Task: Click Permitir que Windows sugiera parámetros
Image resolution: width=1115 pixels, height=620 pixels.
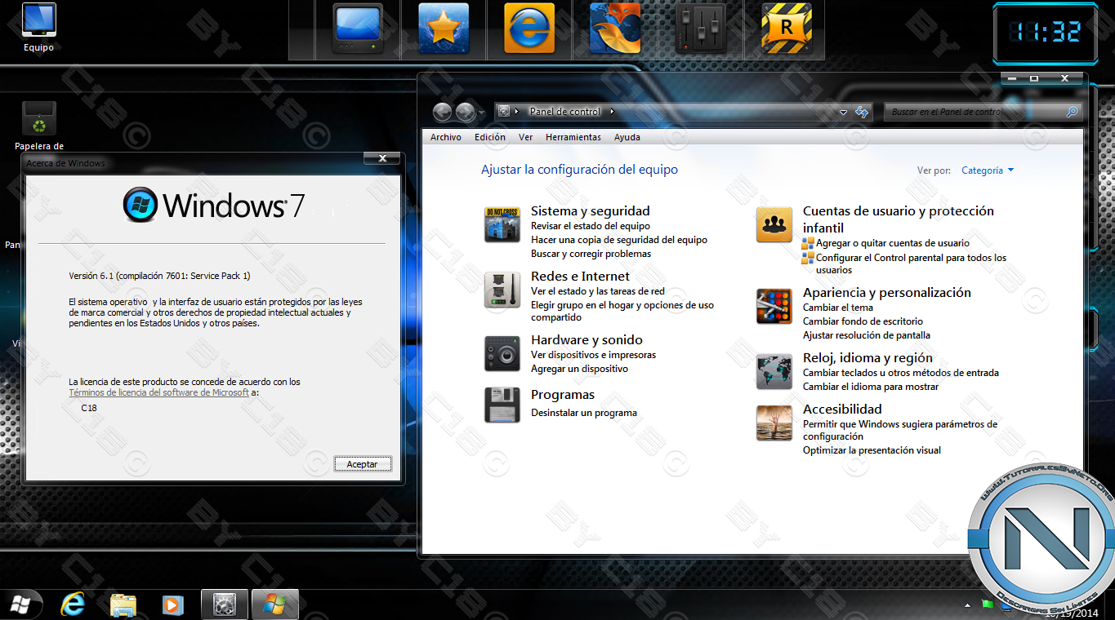Action: [x=900, y=430]
